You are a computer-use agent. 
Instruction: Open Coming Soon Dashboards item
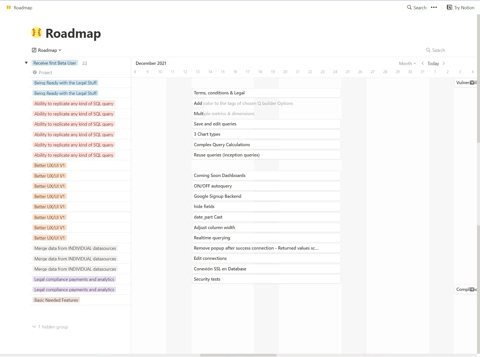266,175
